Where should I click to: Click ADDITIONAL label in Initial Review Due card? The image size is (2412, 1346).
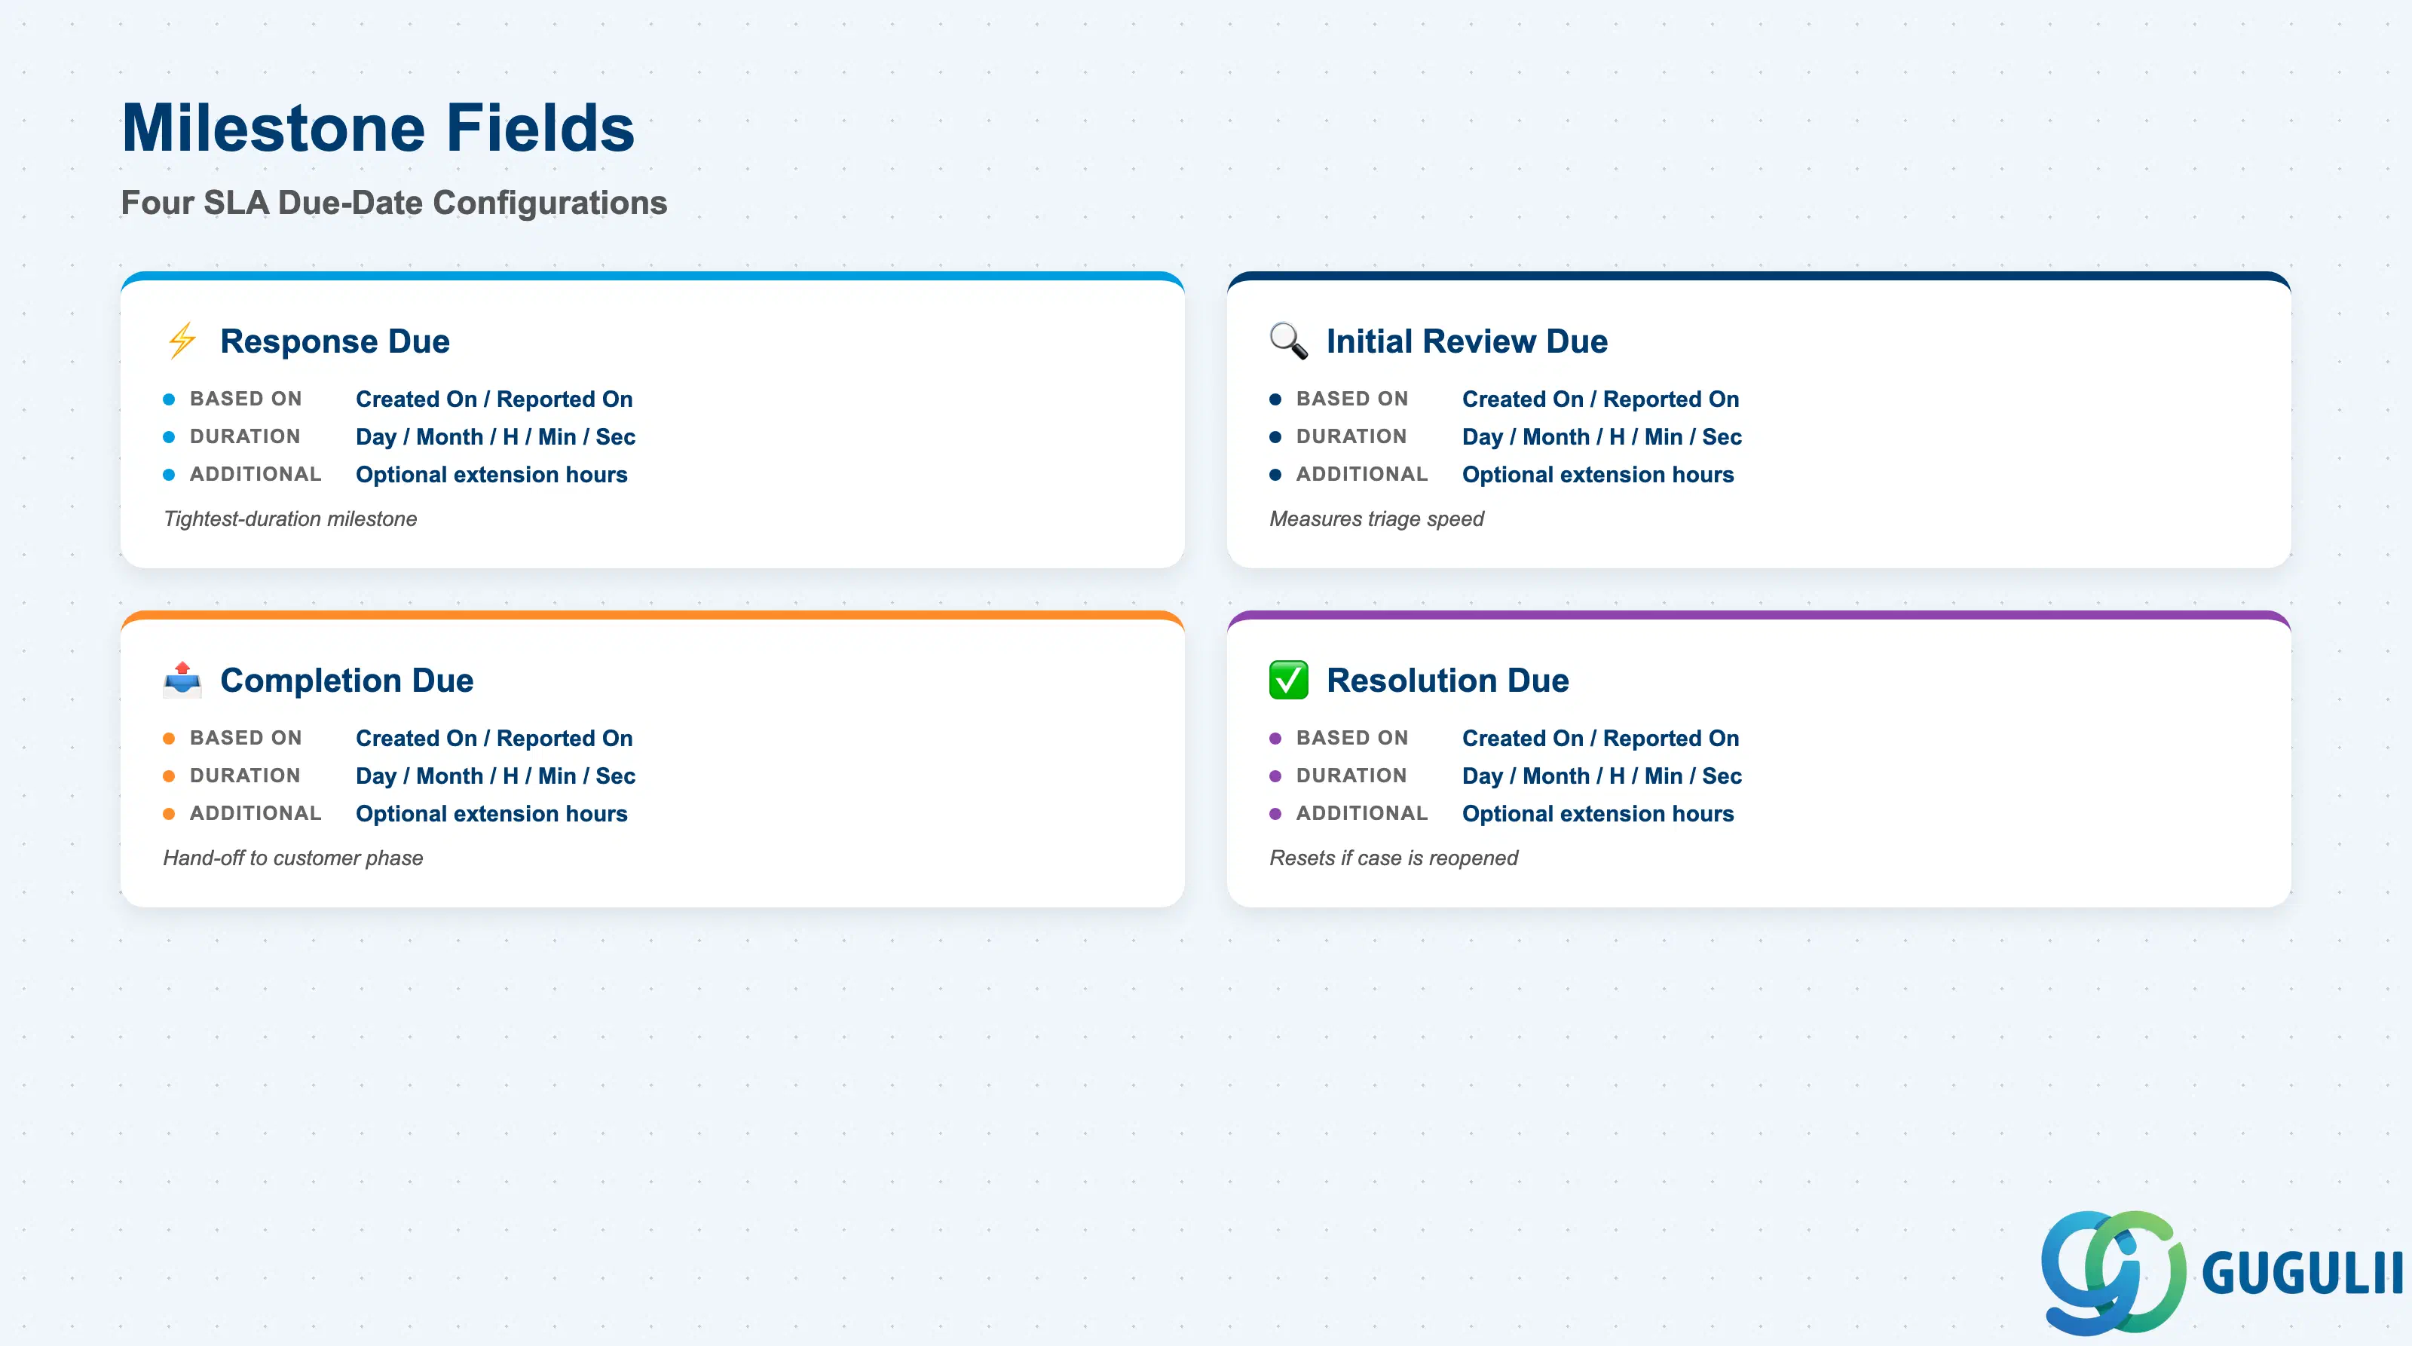(1362, 473)
